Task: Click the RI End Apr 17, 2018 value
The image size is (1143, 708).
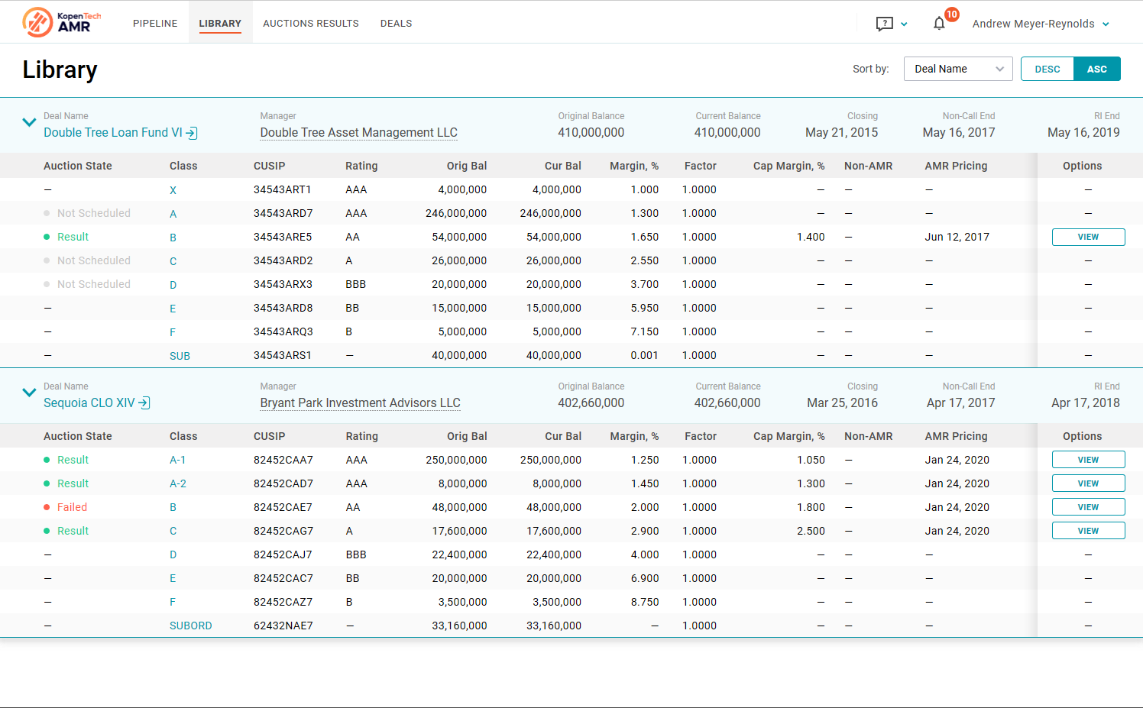Action: click(x=1085, y=402)
